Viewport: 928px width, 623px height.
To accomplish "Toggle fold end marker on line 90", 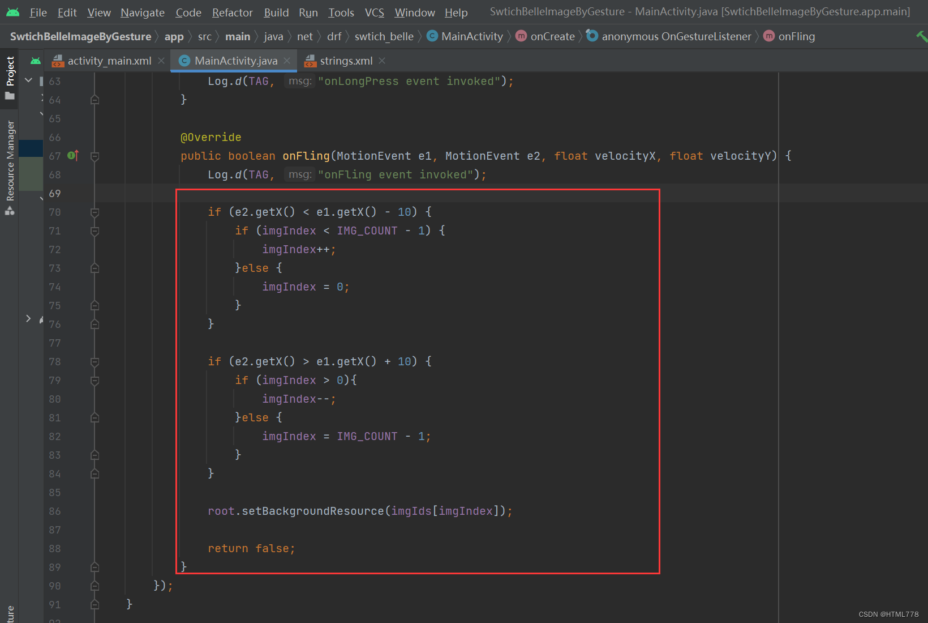I will tap(95, 586).
